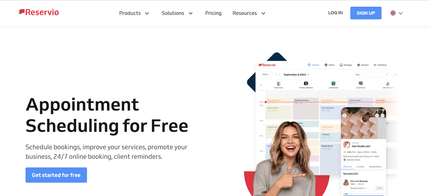Click the Messages icon in the app preview

coord(341,65)
